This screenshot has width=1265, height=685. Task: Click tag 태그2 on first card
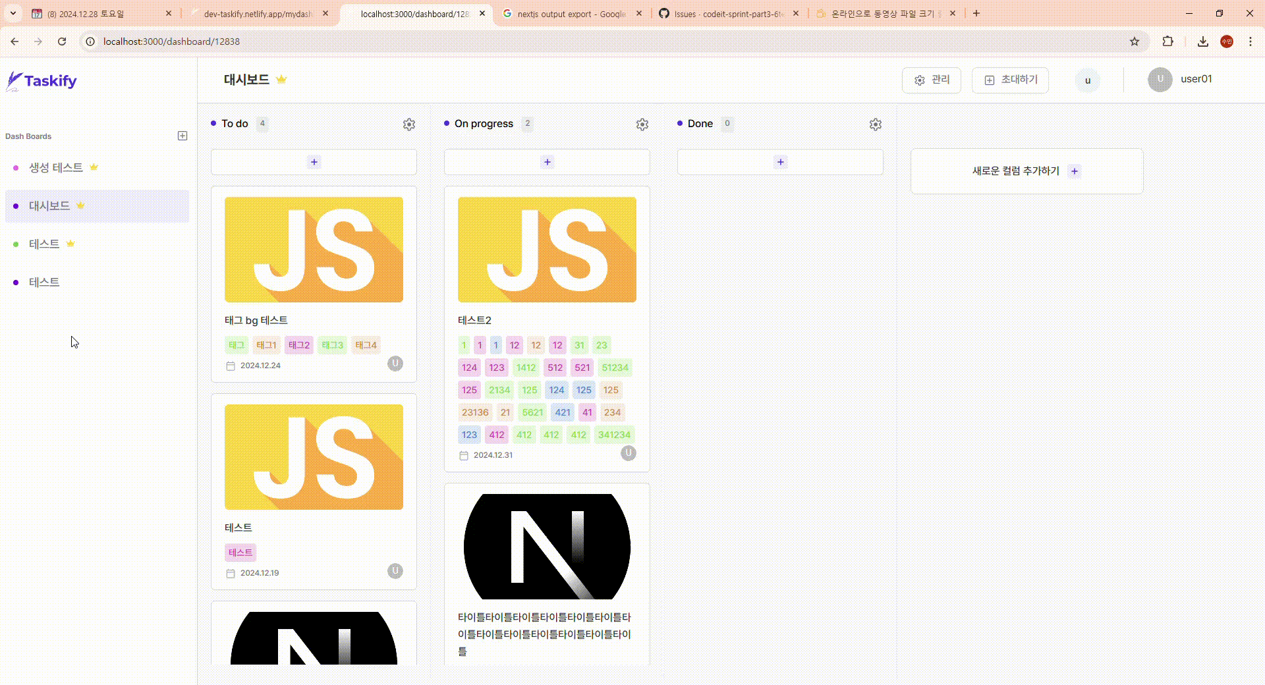point(299,345)
